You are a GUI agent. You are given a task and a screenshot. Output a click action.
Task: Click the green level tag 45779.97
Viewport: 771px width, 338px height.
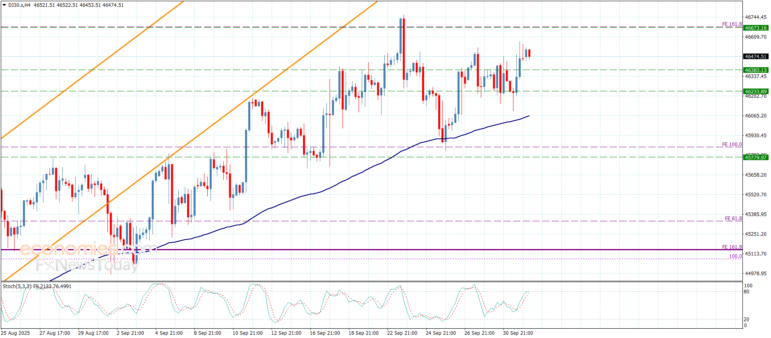(755, 158)
